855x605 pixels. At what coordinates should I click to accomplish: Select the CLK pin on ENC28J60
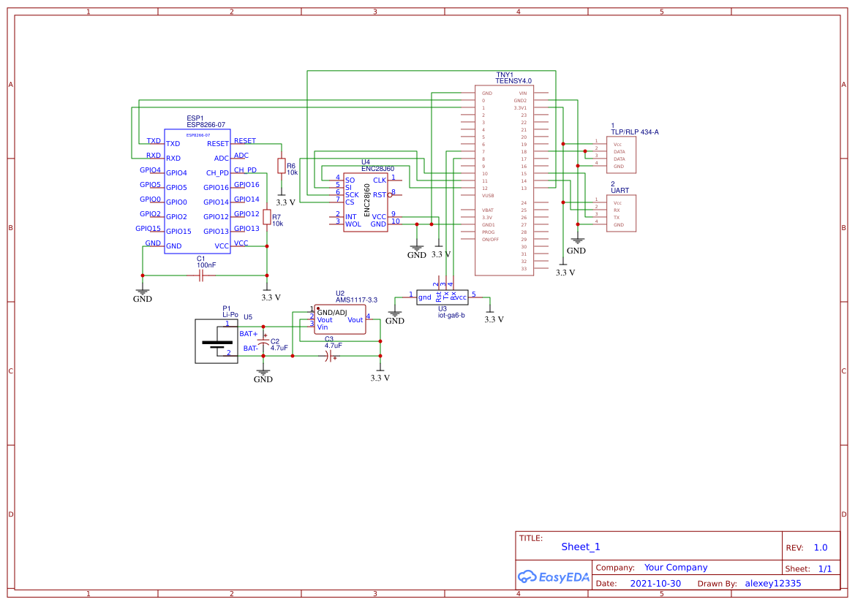pyautogui.click(x=380, y=180)
